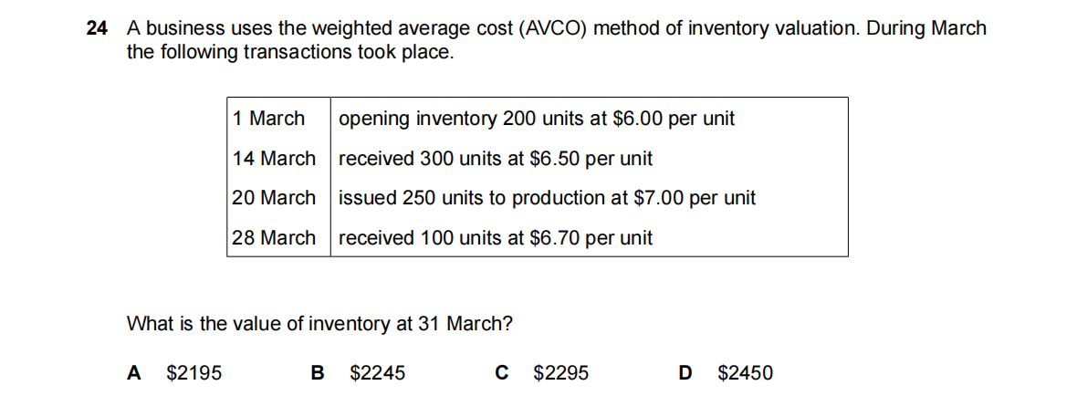Click the received 300 units at $6.50 row
This screenshot has height=396, width=1077.
[x=496, y=159]
